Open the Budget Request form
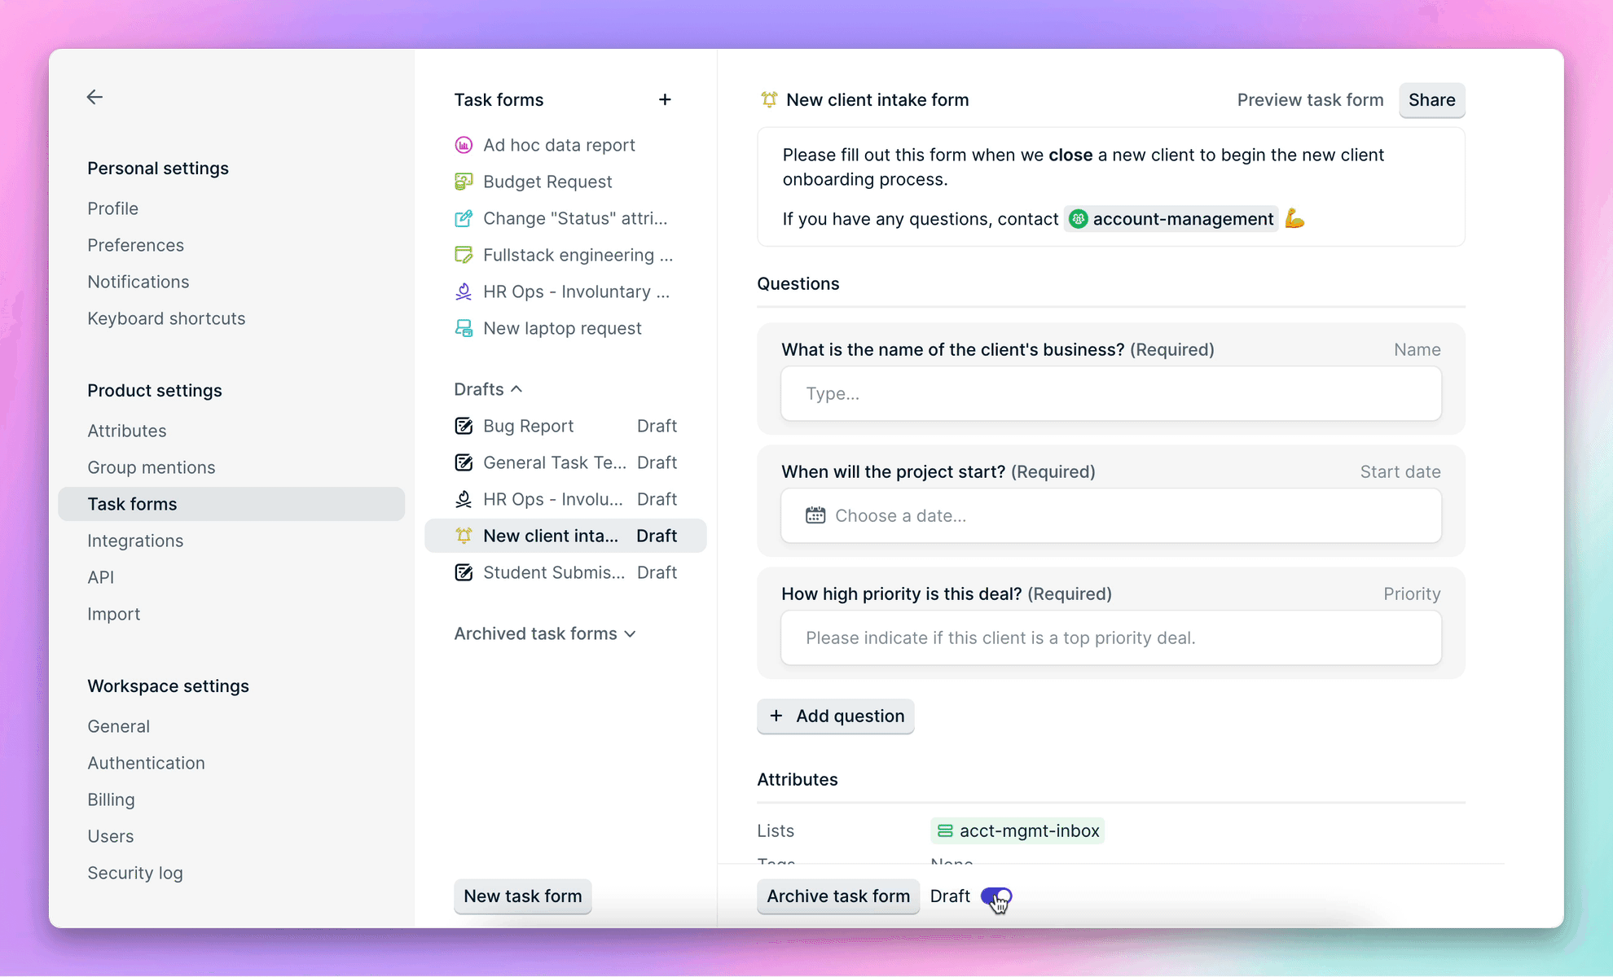Viewport: 1613px width, 977px height. click(565, 182)
